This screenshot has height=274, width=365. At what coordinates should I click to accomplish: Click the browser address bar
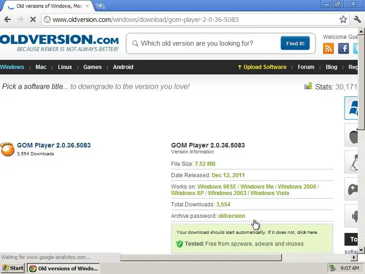click(194, 20)
